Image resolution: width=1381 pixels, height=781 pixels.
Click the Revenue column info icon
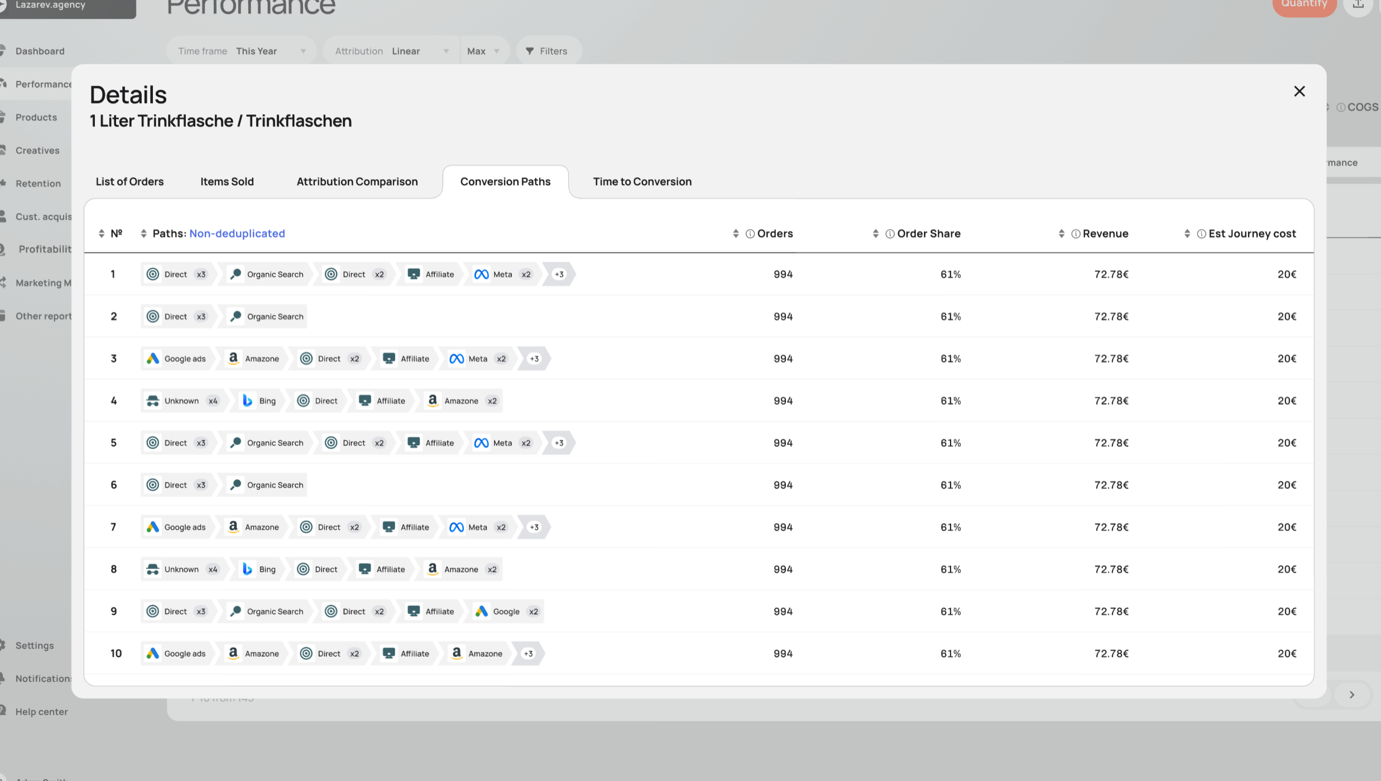click(1076, 234)
